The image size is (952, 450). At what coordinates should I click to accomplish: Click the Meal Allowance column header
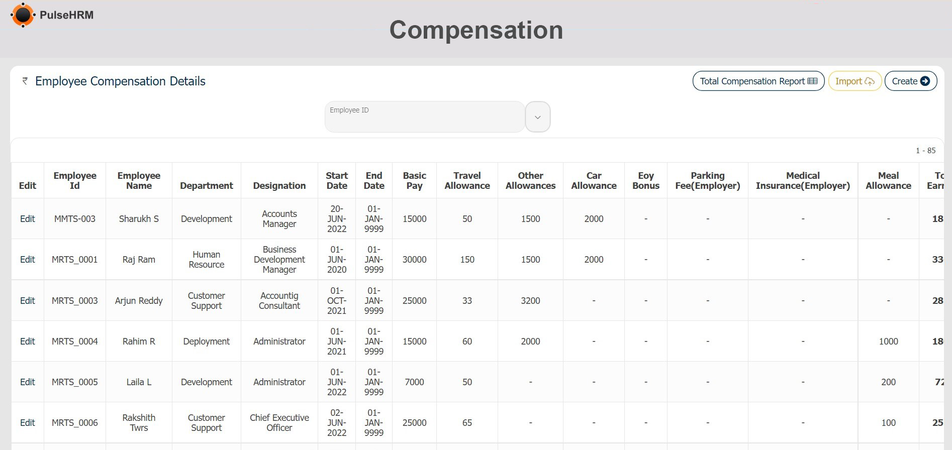[x=888, y=181]
